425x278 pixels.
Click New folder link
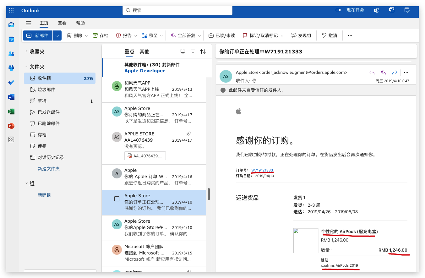(49, 169)
